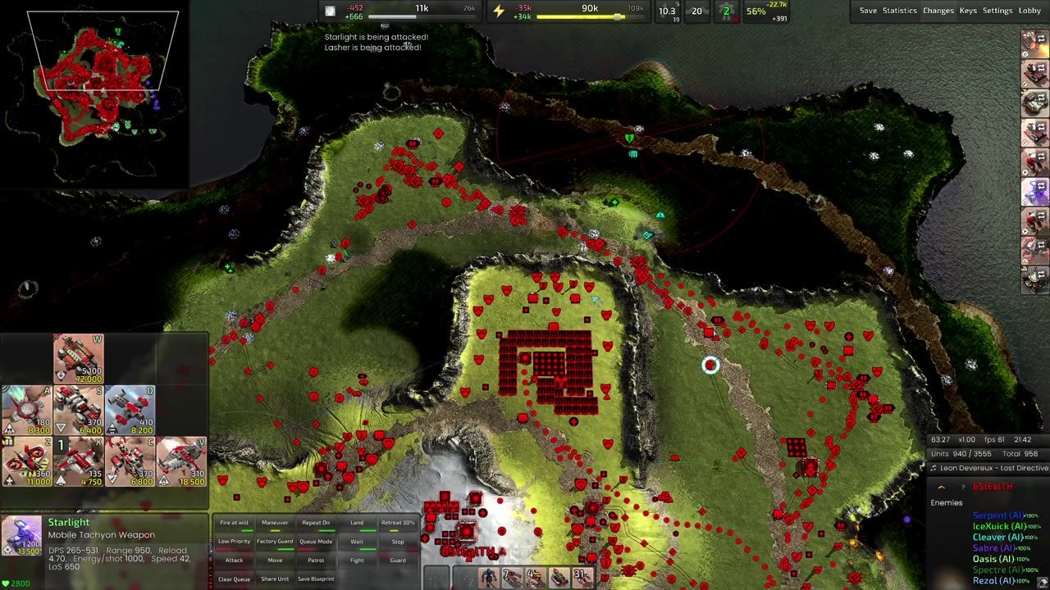Select the topmost factory icon in right sidebar

coord(1034,44)
